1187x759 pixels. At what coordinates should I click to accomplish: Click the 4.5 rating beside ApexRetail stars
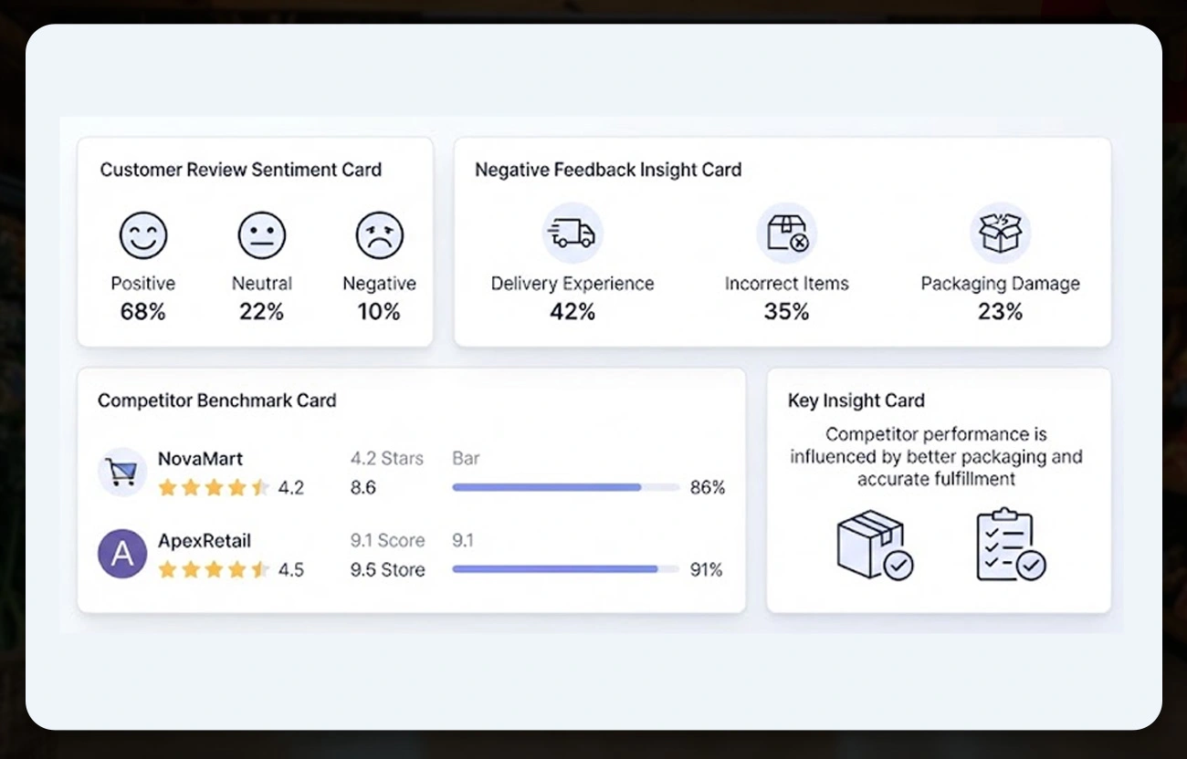pos(290,570)
